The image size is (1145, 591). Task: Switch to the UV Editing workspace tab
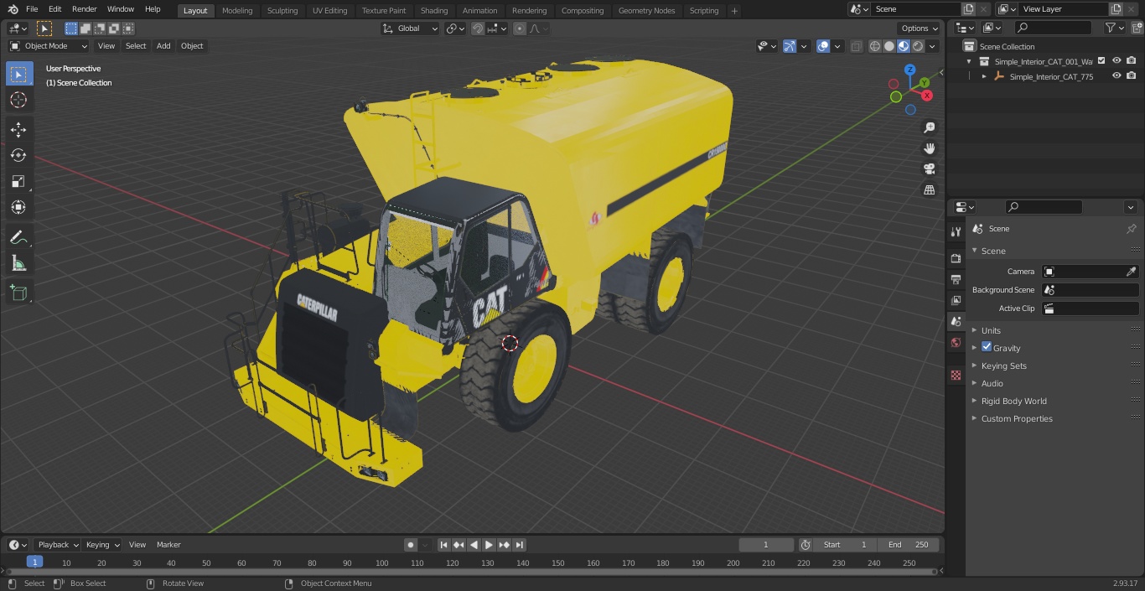coord(329,11)
